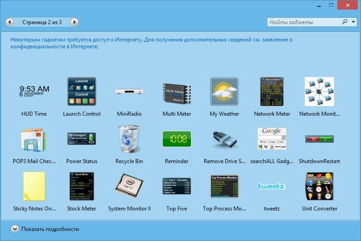Go to the previous gadgets page
The width and height of the screenshot is (361, 241).
click(x=10, y=22)
